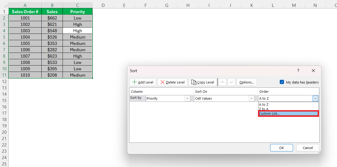The width and height of the screenshot is (337, 167).
Task: Move the sort level down with the arrow
Action: [x=231, y=82]
